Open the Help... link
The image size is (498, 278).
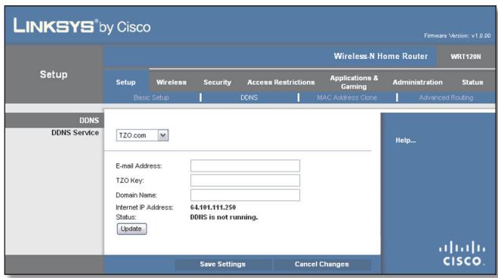[x=406, y=141]
